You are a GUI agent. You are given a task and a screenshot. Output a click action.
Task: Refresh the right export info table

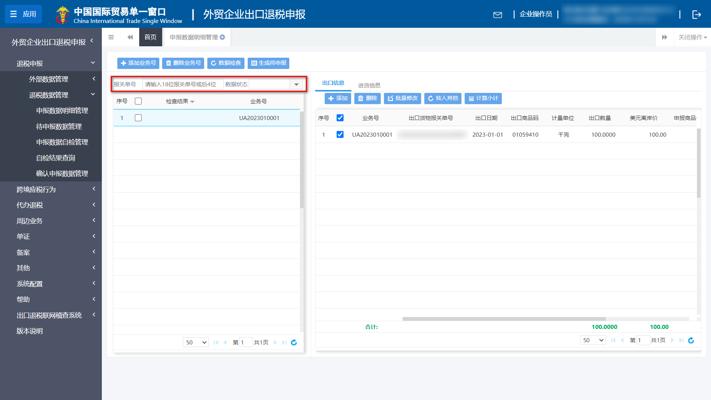[691, 340]
